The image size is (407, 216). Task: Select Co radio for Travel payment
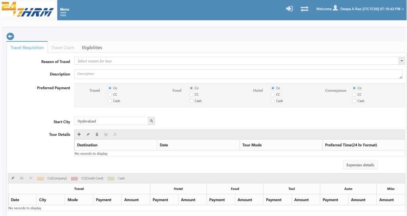110,88
